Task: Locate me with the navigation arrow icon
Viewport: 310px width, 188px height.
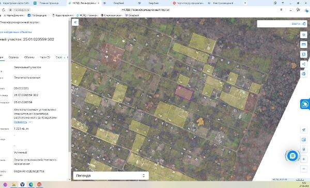Action: coord(304,130)
